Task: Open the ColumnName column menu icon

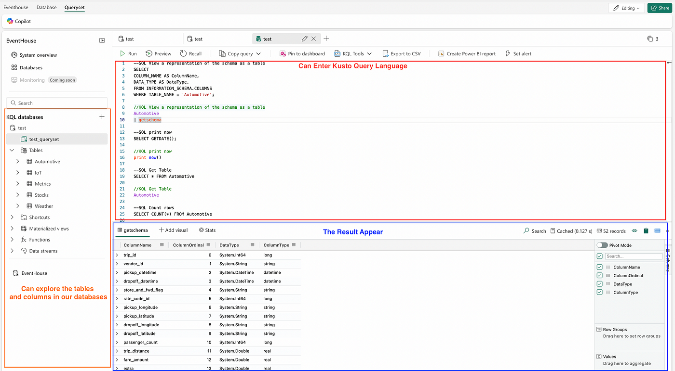Action: point(162,245)
